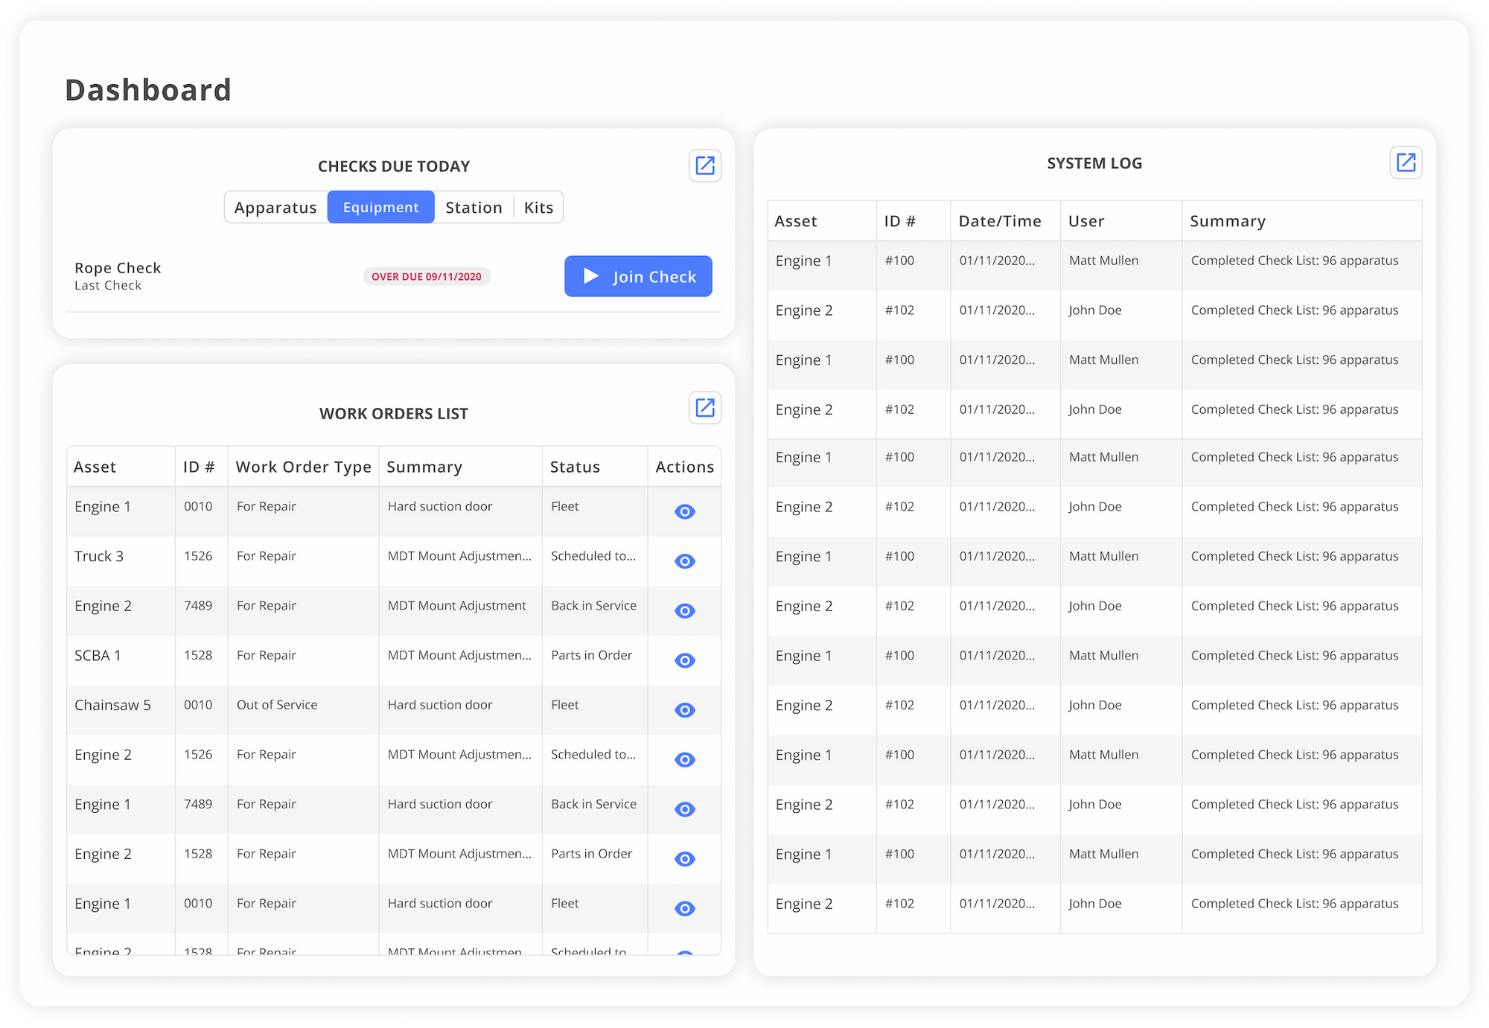
Task: Click the OVER DUE 09/11/2020 badge
Action: (x=426, y=276)
